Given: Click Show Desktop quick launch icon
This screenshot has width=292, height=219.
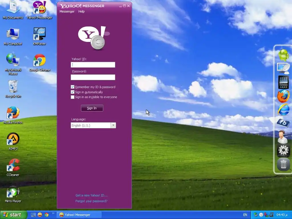Looking at the screenshot, I should pyautogui.click(x=33, y=215).
